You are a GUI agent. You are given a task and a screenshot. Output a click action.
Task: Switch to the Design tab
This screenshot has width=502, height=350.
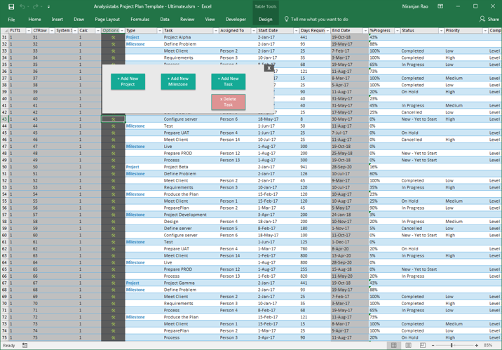pyautogui.click(x=266, y=19)
